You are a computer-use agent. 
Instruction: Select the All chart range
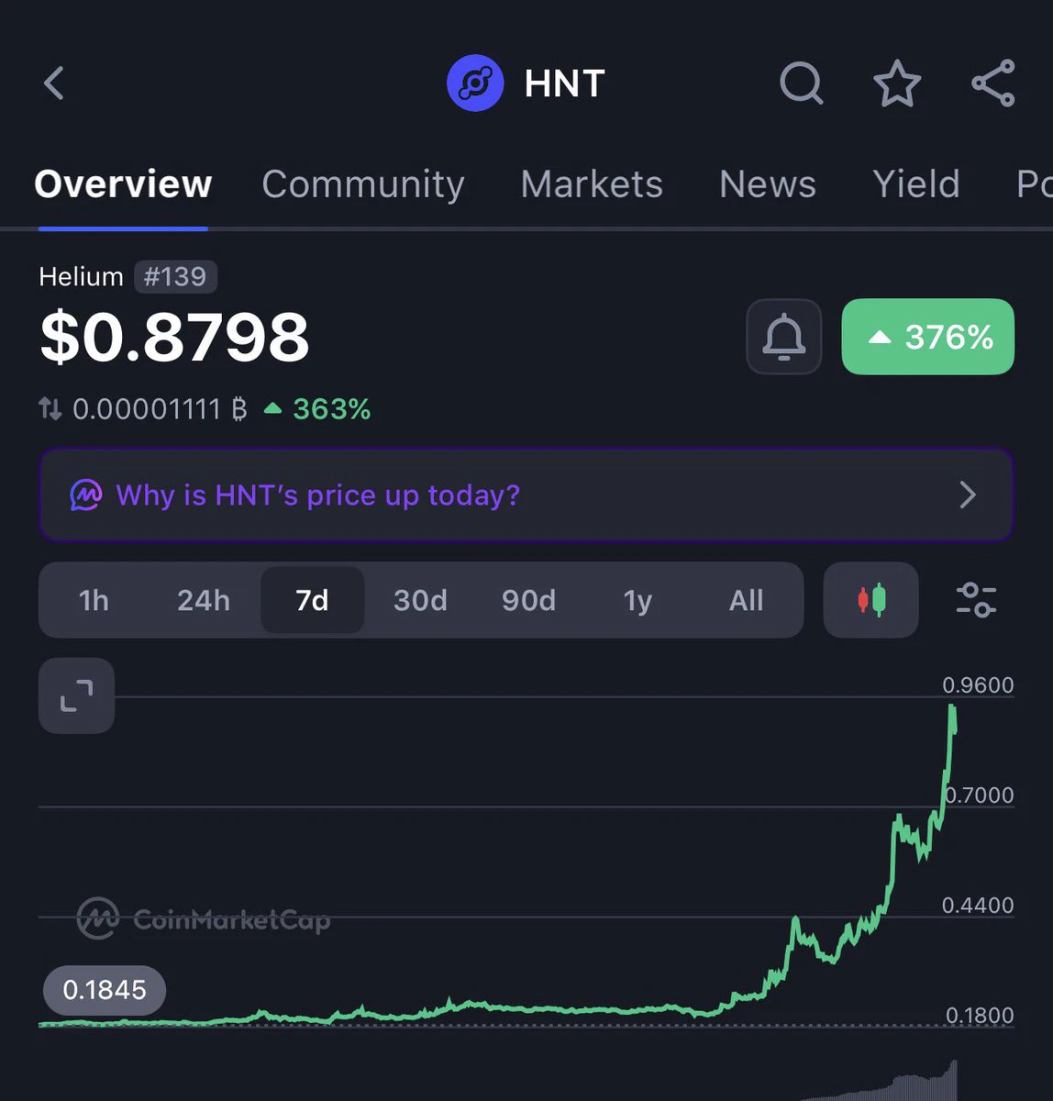(747, 600)
